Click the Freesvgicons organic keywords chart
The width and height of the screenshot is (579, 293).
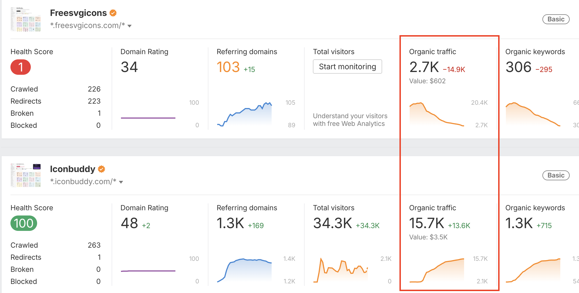(533, 114)
